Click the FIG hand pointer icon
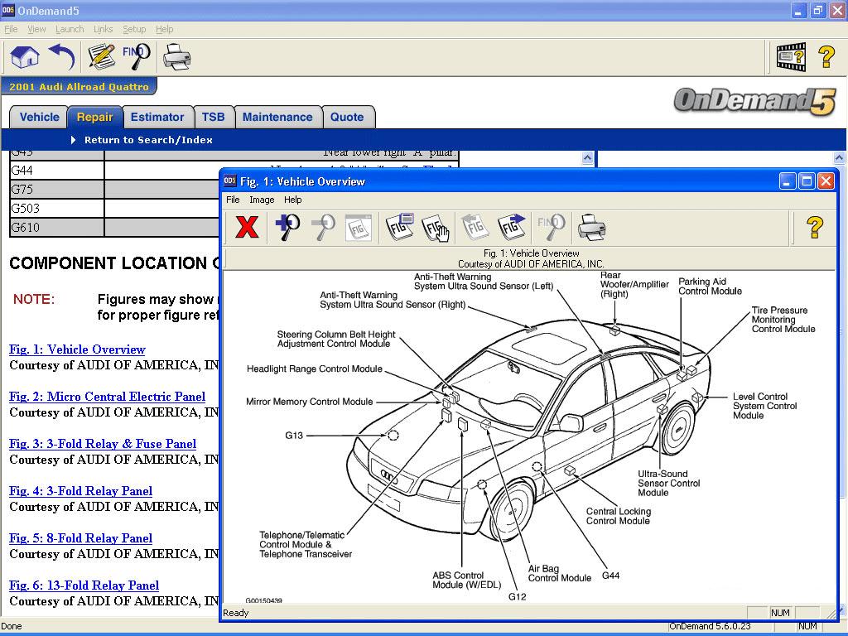Viewport: 848px width, 636px height. (436, 228)
